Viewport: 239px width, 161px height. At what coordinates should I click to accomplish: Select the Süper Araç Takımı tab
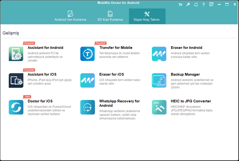pos(147,16)
